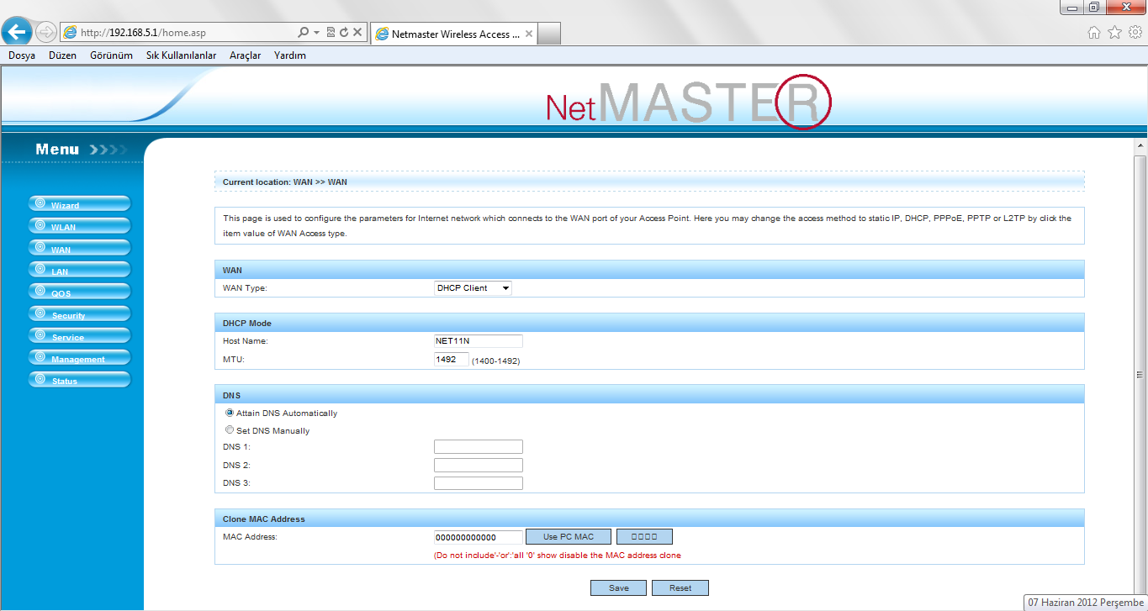Click the address bar URL
This screenshot has width=1148, height=611.
click(143, 33)
